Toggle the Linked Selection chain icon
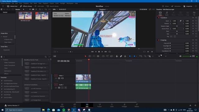199x112 pixels. pos(121,56)
